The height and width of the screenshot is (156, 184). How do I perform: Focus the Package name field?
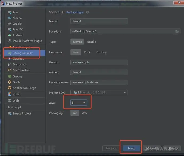tap(99, 83)
